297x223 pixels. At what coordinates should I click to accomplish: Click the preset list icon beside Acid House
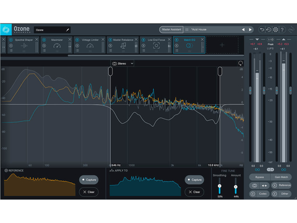(x=187, y=30)
